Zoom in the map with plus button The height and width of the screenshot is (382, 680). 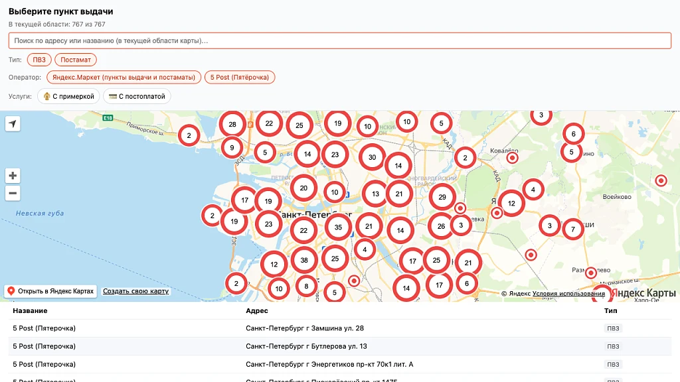(x=13, y=175)
